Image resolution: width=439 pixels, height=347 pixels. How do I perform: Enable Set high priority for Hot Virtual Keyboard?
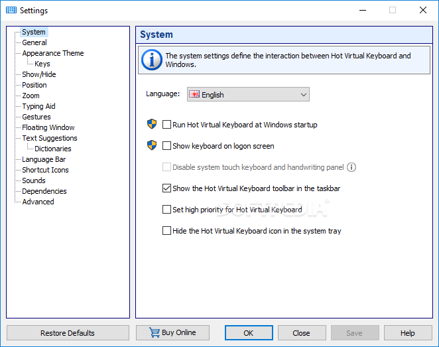click(x=166, y=210)
